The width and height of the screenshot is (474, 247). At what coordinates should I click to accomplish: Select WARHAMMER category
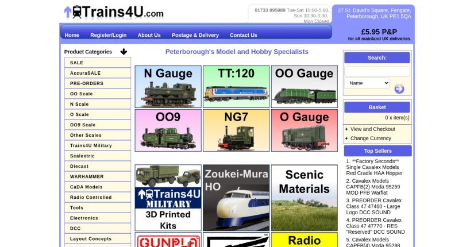98,176
